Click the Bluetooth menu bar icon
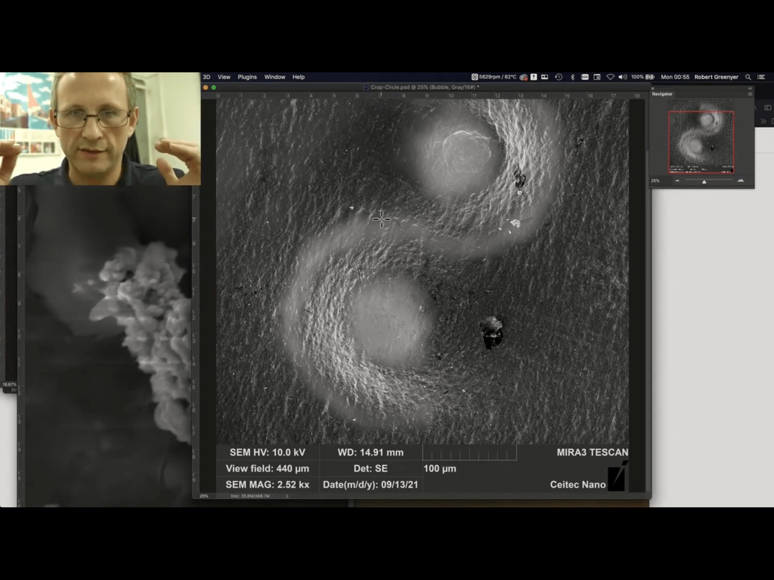 [572, 77]
